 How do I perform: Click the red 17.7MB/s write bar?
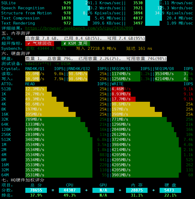point(123,99)
